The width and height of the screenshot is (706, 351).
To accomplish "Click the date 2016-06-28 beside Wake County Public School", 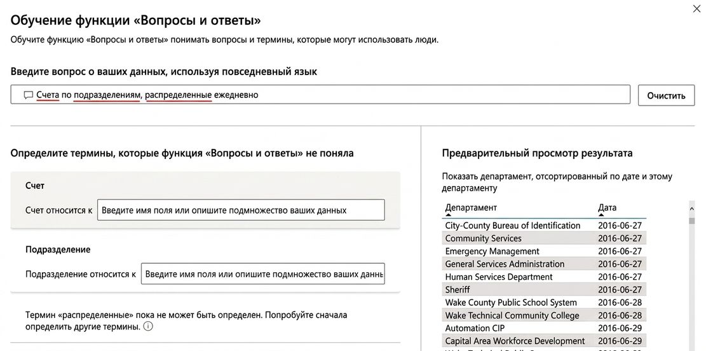I will tap(620, 302).
